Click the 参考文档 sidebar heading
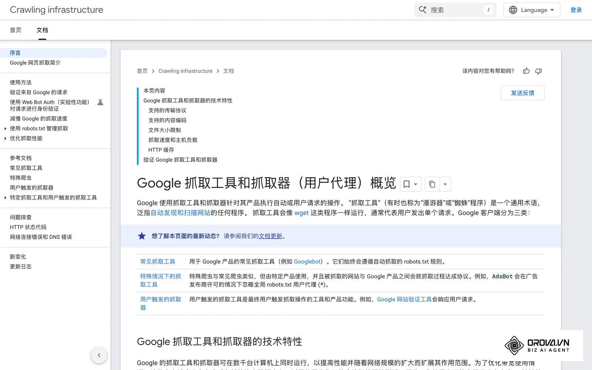This screenshot has height=370, width=592. [21, 158]
